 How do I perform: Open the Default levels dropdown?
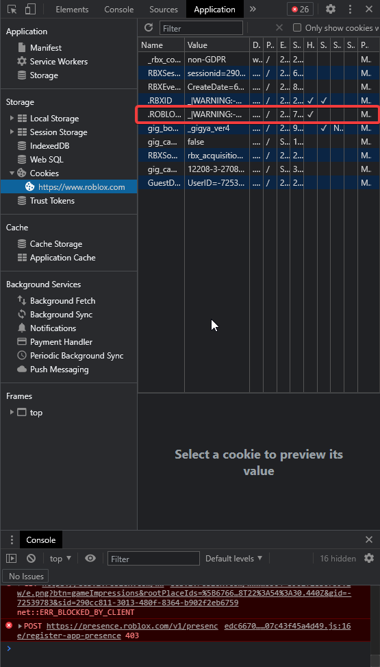pos(233,558)
